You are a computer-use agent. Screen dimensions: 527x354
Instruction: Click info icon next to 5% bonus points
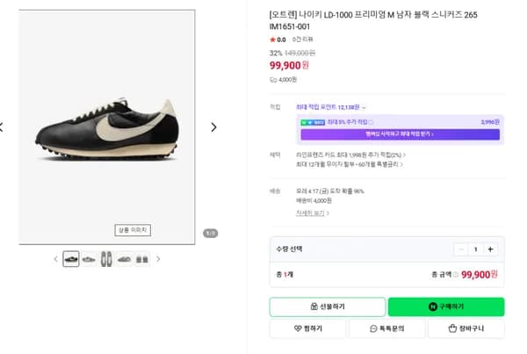point(371,122)
